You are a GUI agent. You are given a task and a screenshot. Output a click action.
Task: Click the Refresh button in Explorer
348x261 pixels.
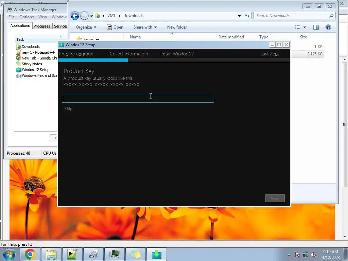click(247, 16)
